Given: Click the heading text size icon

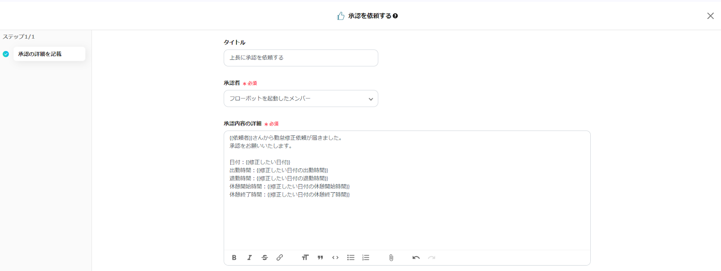Looking at the screenshot, I should 305,257.
